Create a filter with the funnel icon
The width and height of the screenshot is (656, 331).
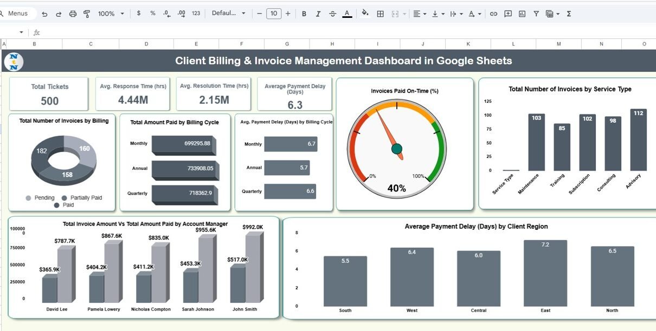536,14
